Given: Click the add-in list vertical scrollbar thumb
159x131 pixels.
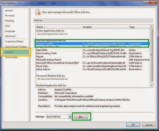Looking at the screenshot, I should [x=151, y=55].
